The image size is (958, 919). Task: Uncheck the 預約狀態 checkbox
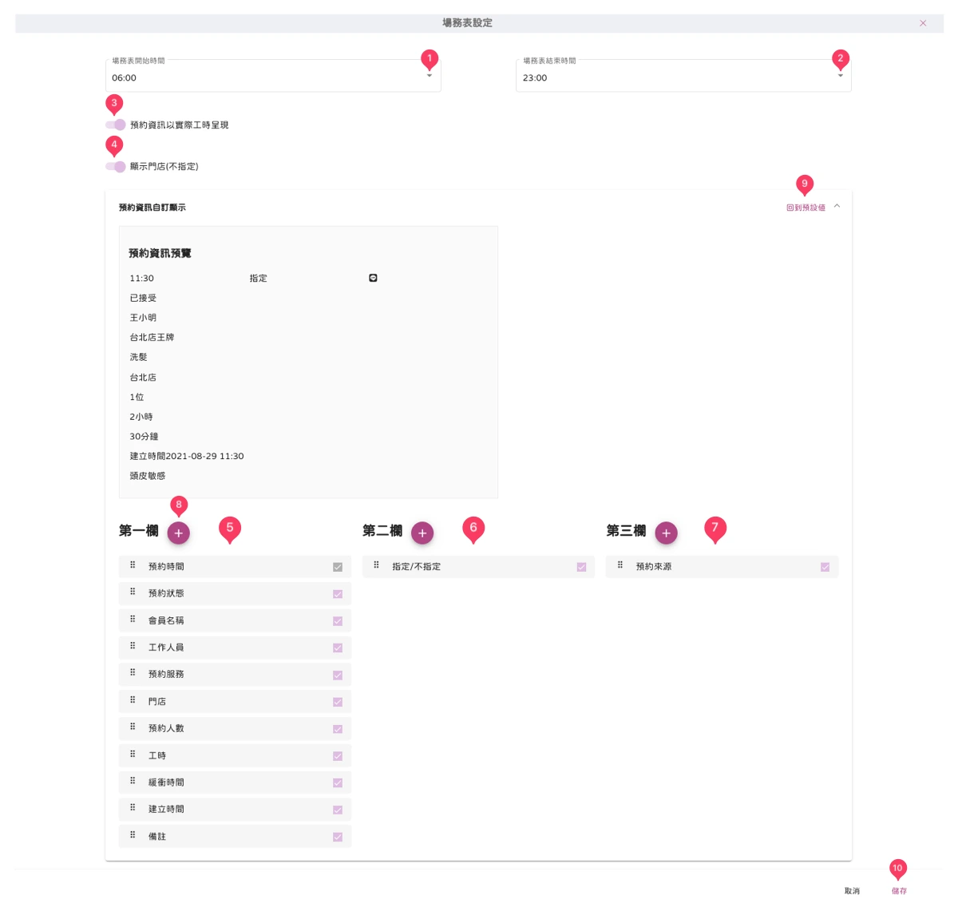click(x=338, y=594)
